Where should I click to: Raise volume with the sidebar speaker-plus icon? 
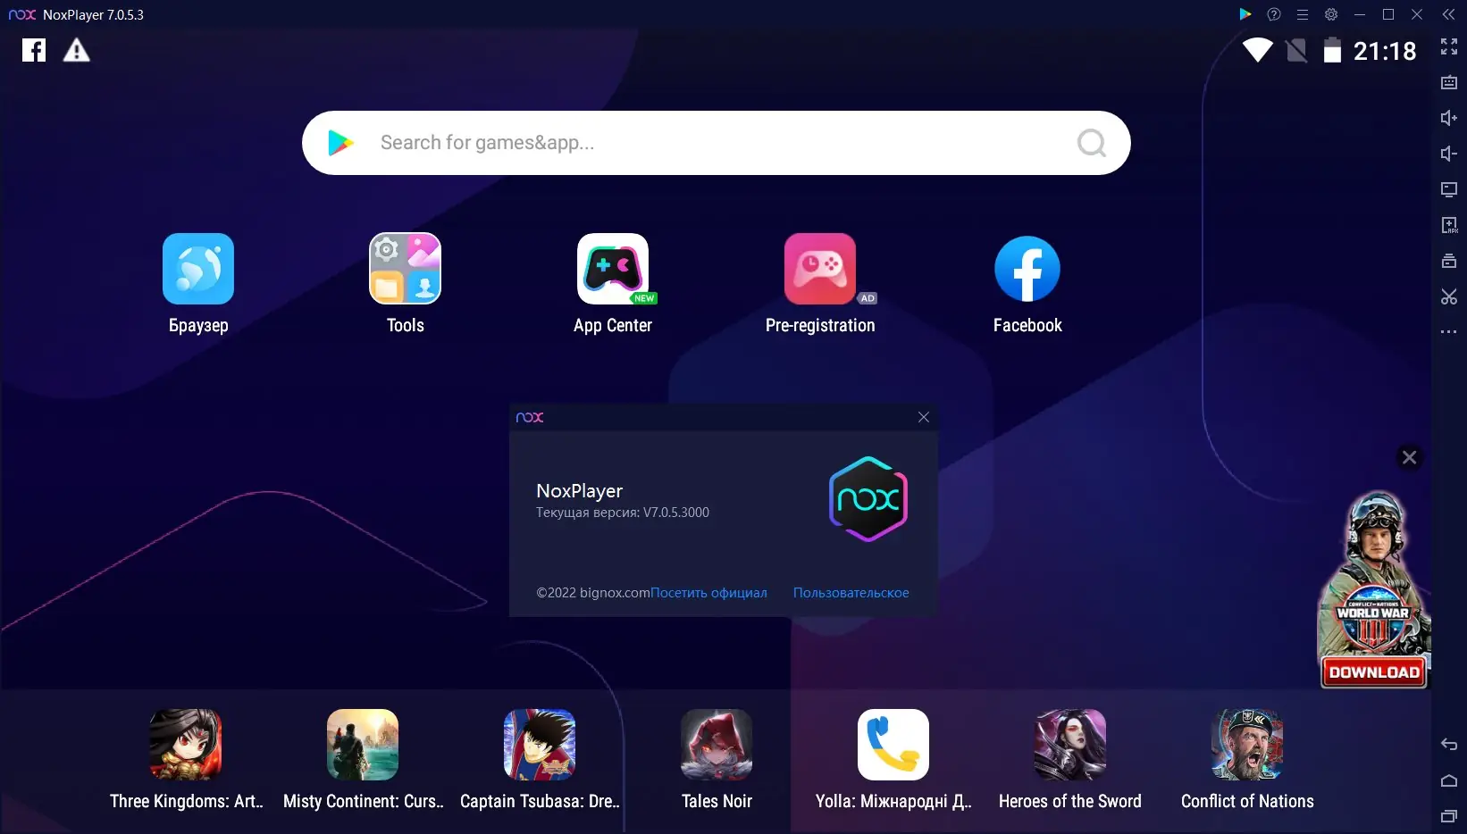(1449, 118)
